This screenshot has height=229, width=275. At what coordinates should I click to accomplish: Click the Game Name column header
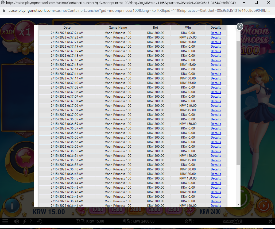118,28
